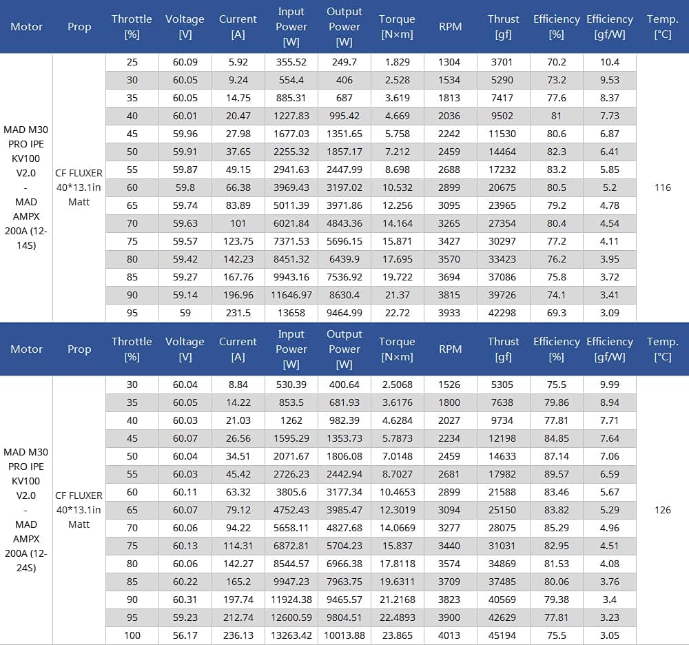Select the torque value 1.829
The height and width of the screenshot is (645, 689).
coord(397,62)
